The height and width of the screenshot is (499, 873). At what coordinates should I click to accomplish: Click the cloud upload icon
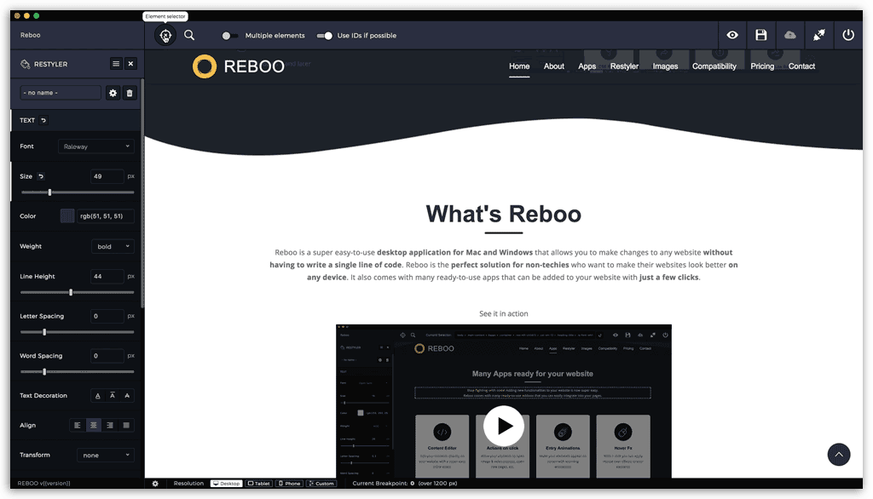pos(790,35)
